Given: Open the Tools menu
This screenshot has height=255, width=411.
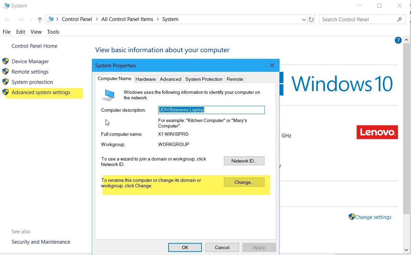Looking at the screenshot, I should tap(53, 32).
